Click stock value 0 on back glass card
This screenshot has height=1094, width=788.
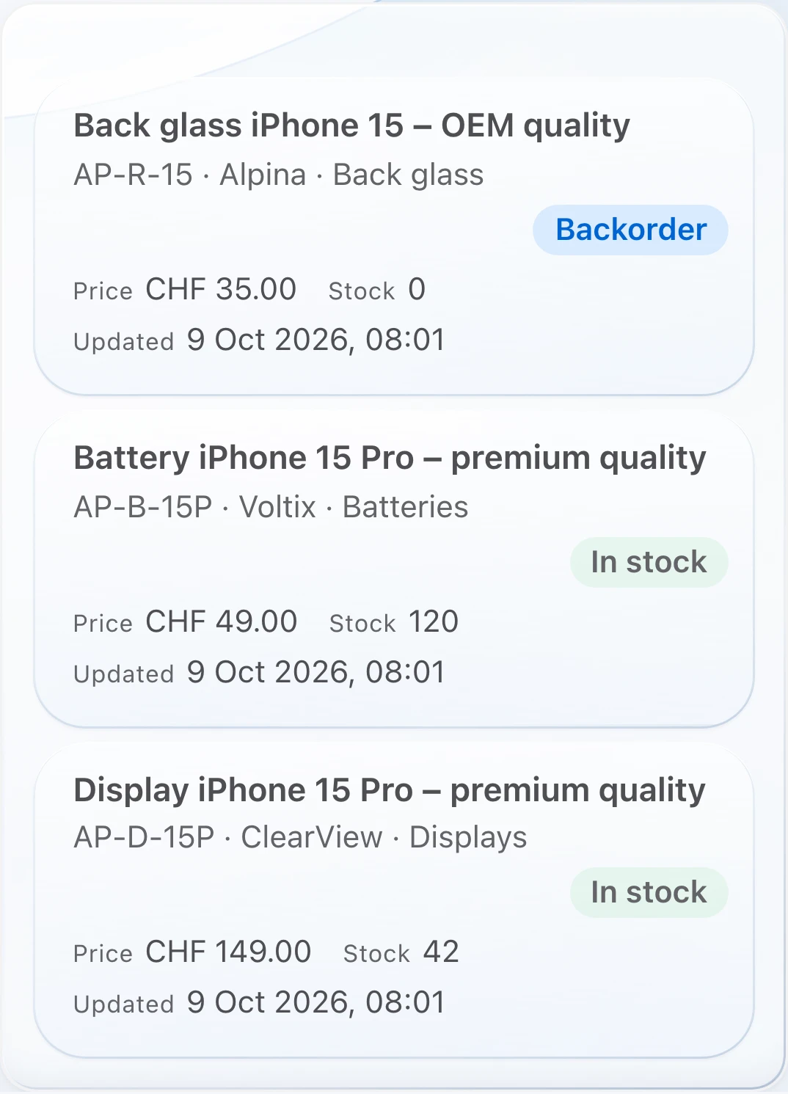[x=417, y=289]
